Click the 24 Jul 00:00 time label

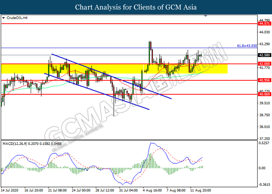81,190
